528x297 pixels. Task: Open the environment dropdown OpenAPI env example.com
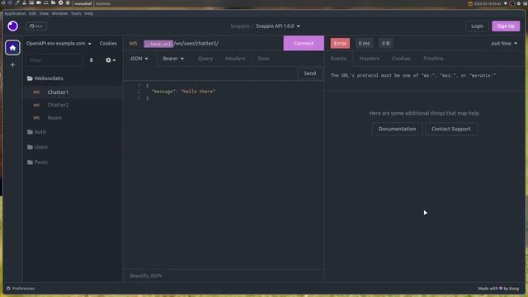(x=59, y=44)
